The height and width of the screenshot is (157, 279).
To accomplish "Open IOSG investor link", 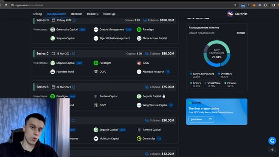I will click(x=146, y=63).
